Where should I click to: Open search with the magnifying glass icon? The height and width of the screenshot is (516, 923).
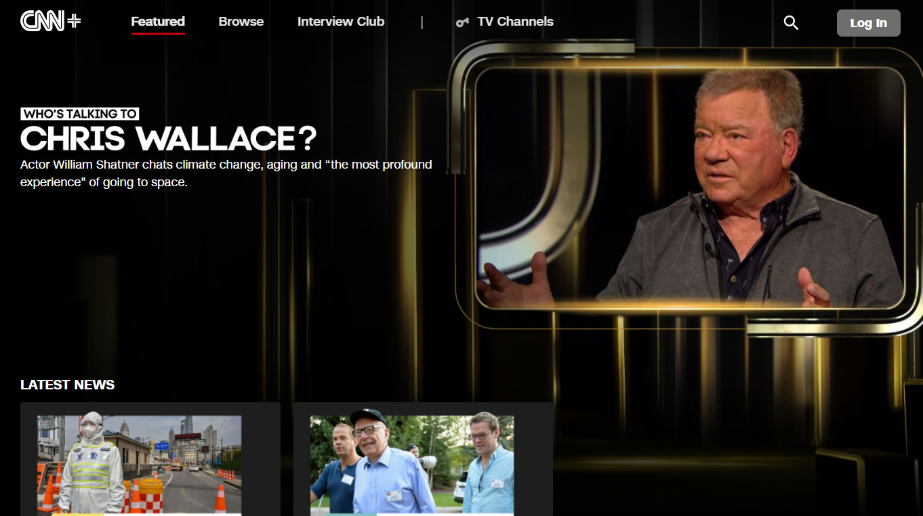(x=790, y=23)
